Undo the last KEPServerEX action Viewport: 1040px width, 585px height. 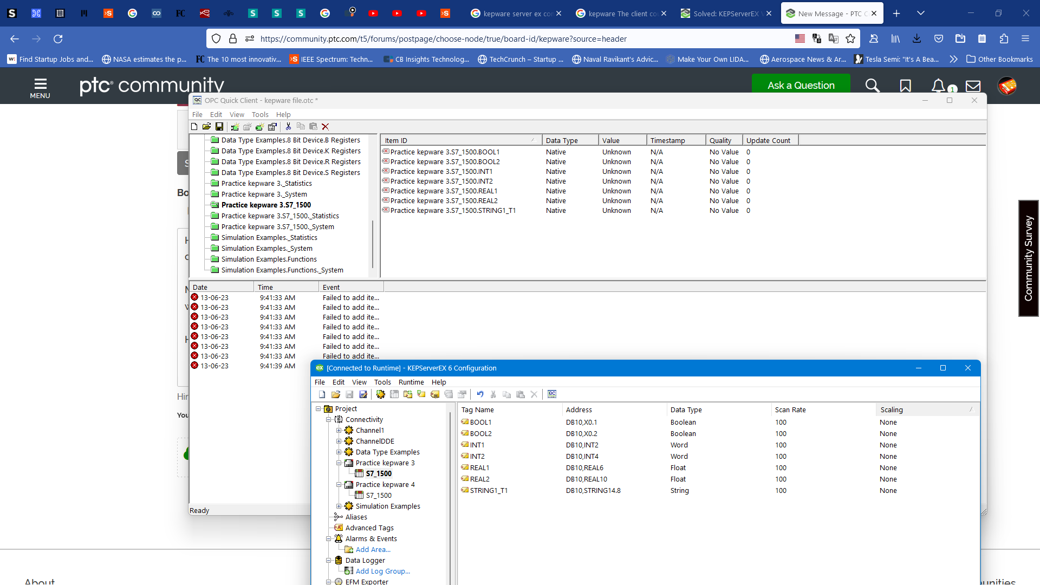[x=480, y=394]
